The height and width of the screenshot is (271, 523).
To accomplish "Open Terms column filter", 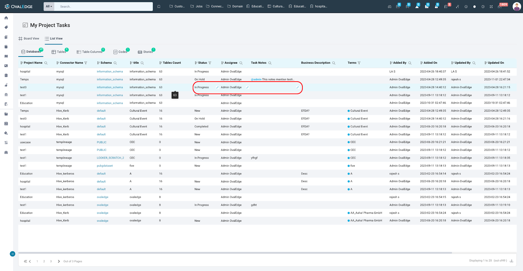I will pos(359,63).
